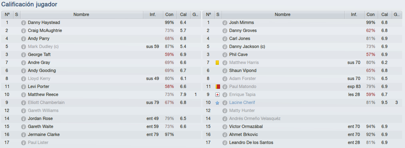The width and height of the screenshot is (405, 148).
Task: Click the right table S column header
Action: (x=218, y=15)
